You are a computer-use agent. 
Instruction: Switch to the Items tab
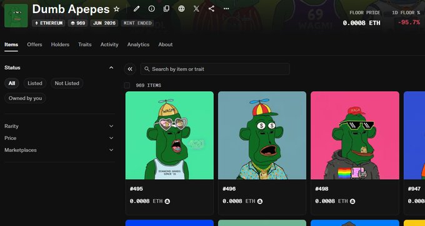point(11,44)
